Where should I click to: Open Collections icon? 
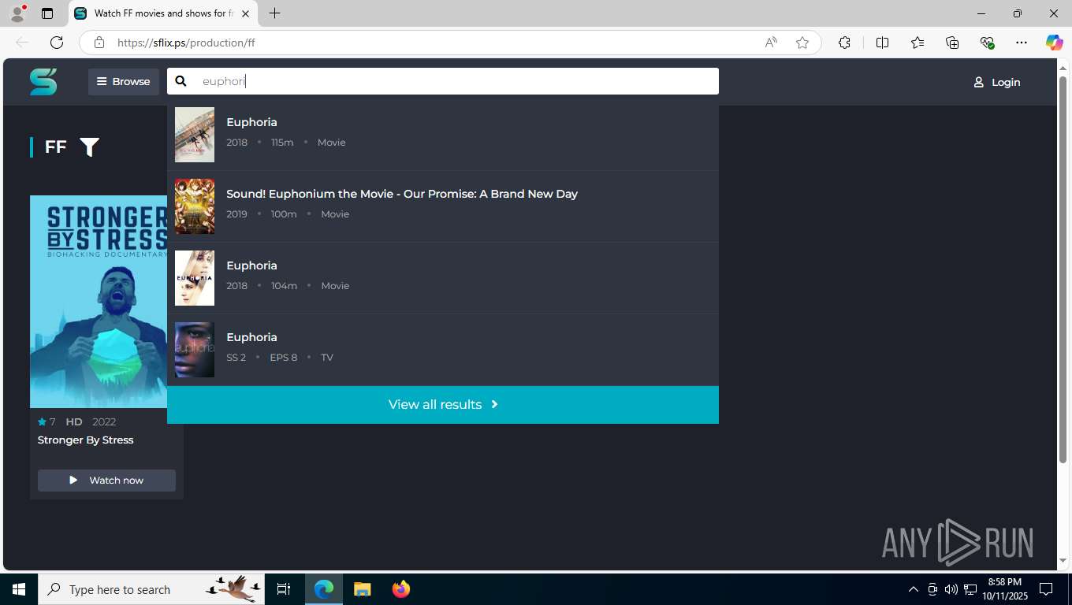click(x=952, y=43)
